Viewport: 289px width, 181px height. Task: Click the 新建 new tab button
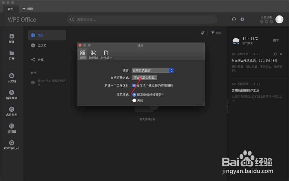pos(28,9)
